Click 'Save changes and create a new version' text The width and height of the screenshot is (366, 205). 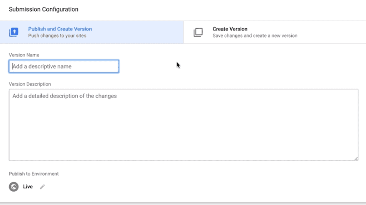pos(255,35)
